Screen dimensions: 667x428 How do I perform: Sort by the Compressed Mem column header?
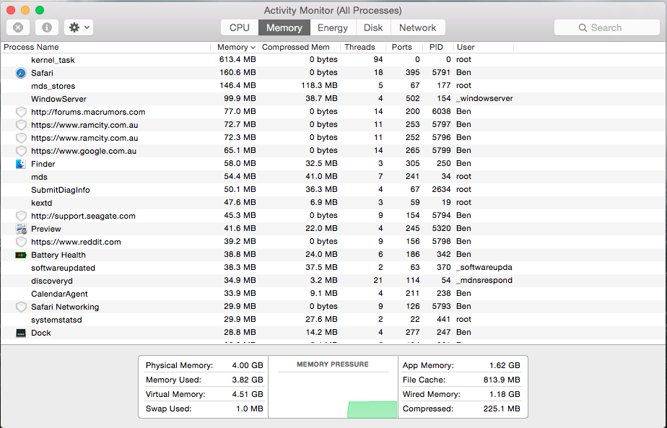300,47
